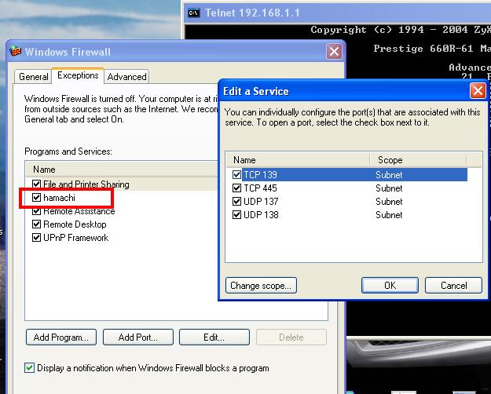Click the Change scope... button
The width and height of the screenshot is (491, 394).
pos(261,286)
